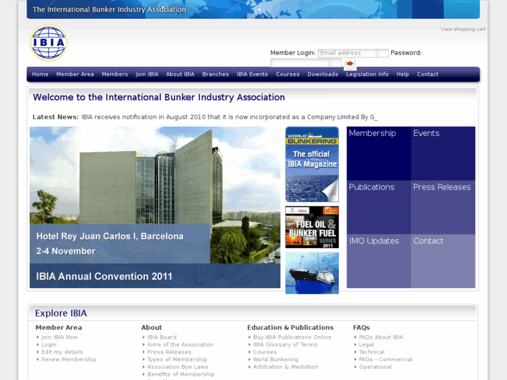Follow the Arbitration & Mediation link
This screenshot has width=507, height=380.
click(285, 367)
